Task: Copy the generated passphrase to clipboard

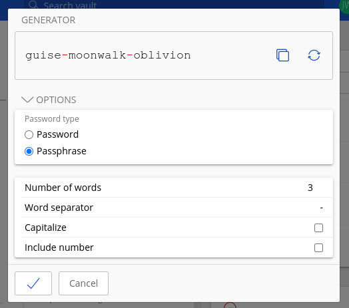Action: pyautogui.click(x=282, y=55)
